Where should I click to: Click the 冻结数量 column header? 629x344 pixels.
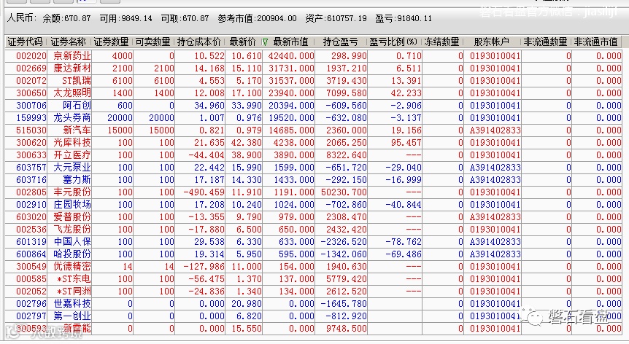coord(441,42)
